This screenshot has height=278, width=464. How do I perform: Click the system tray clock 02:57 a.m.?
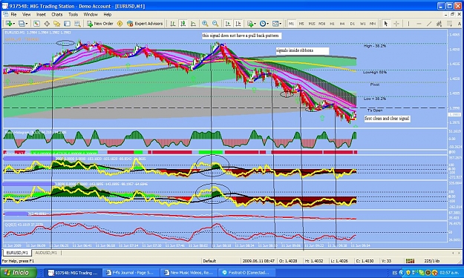[x=449, y=273]
